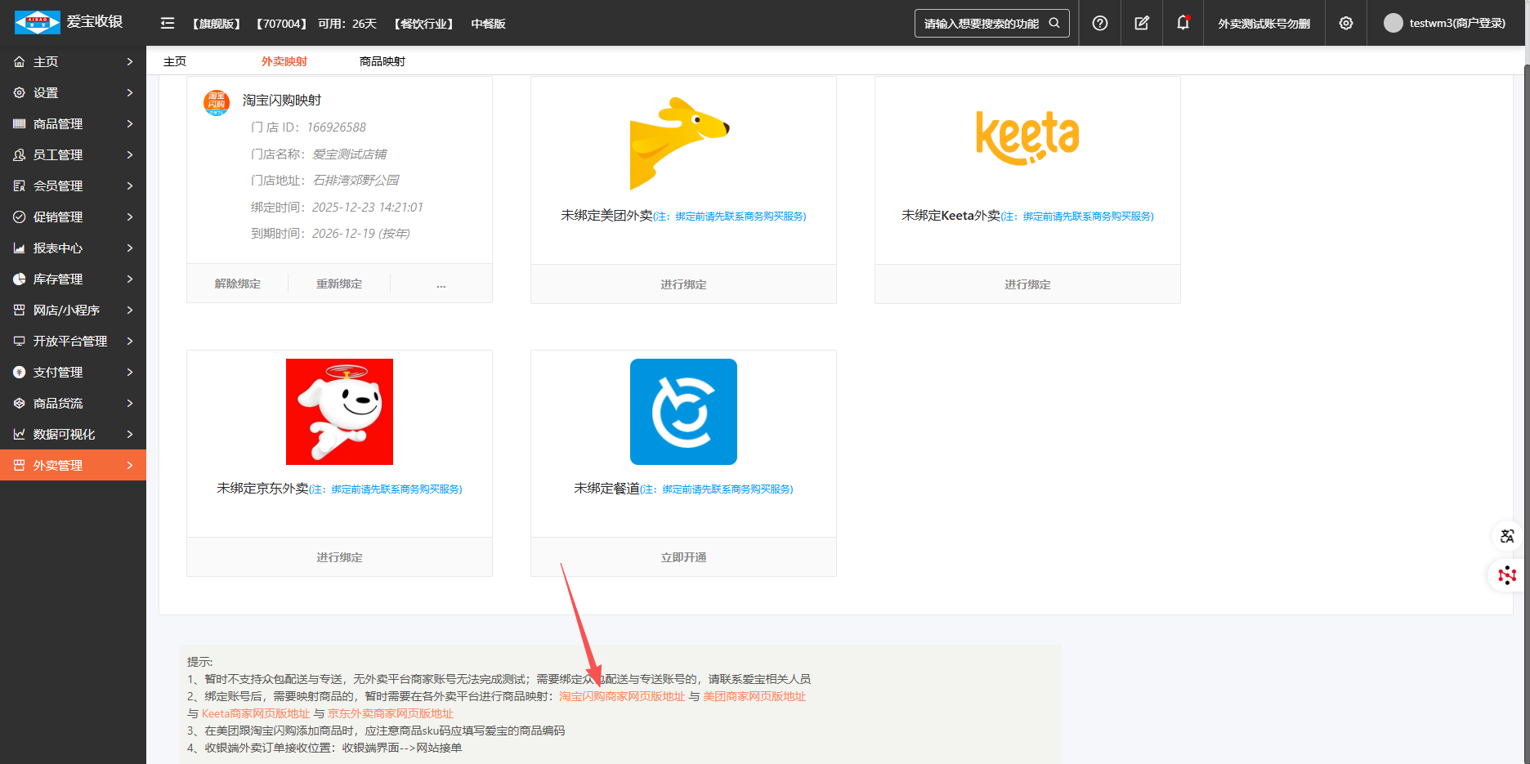Click 解除绑定 on the 淘宝闪购 card

click(x=238, y=284)
